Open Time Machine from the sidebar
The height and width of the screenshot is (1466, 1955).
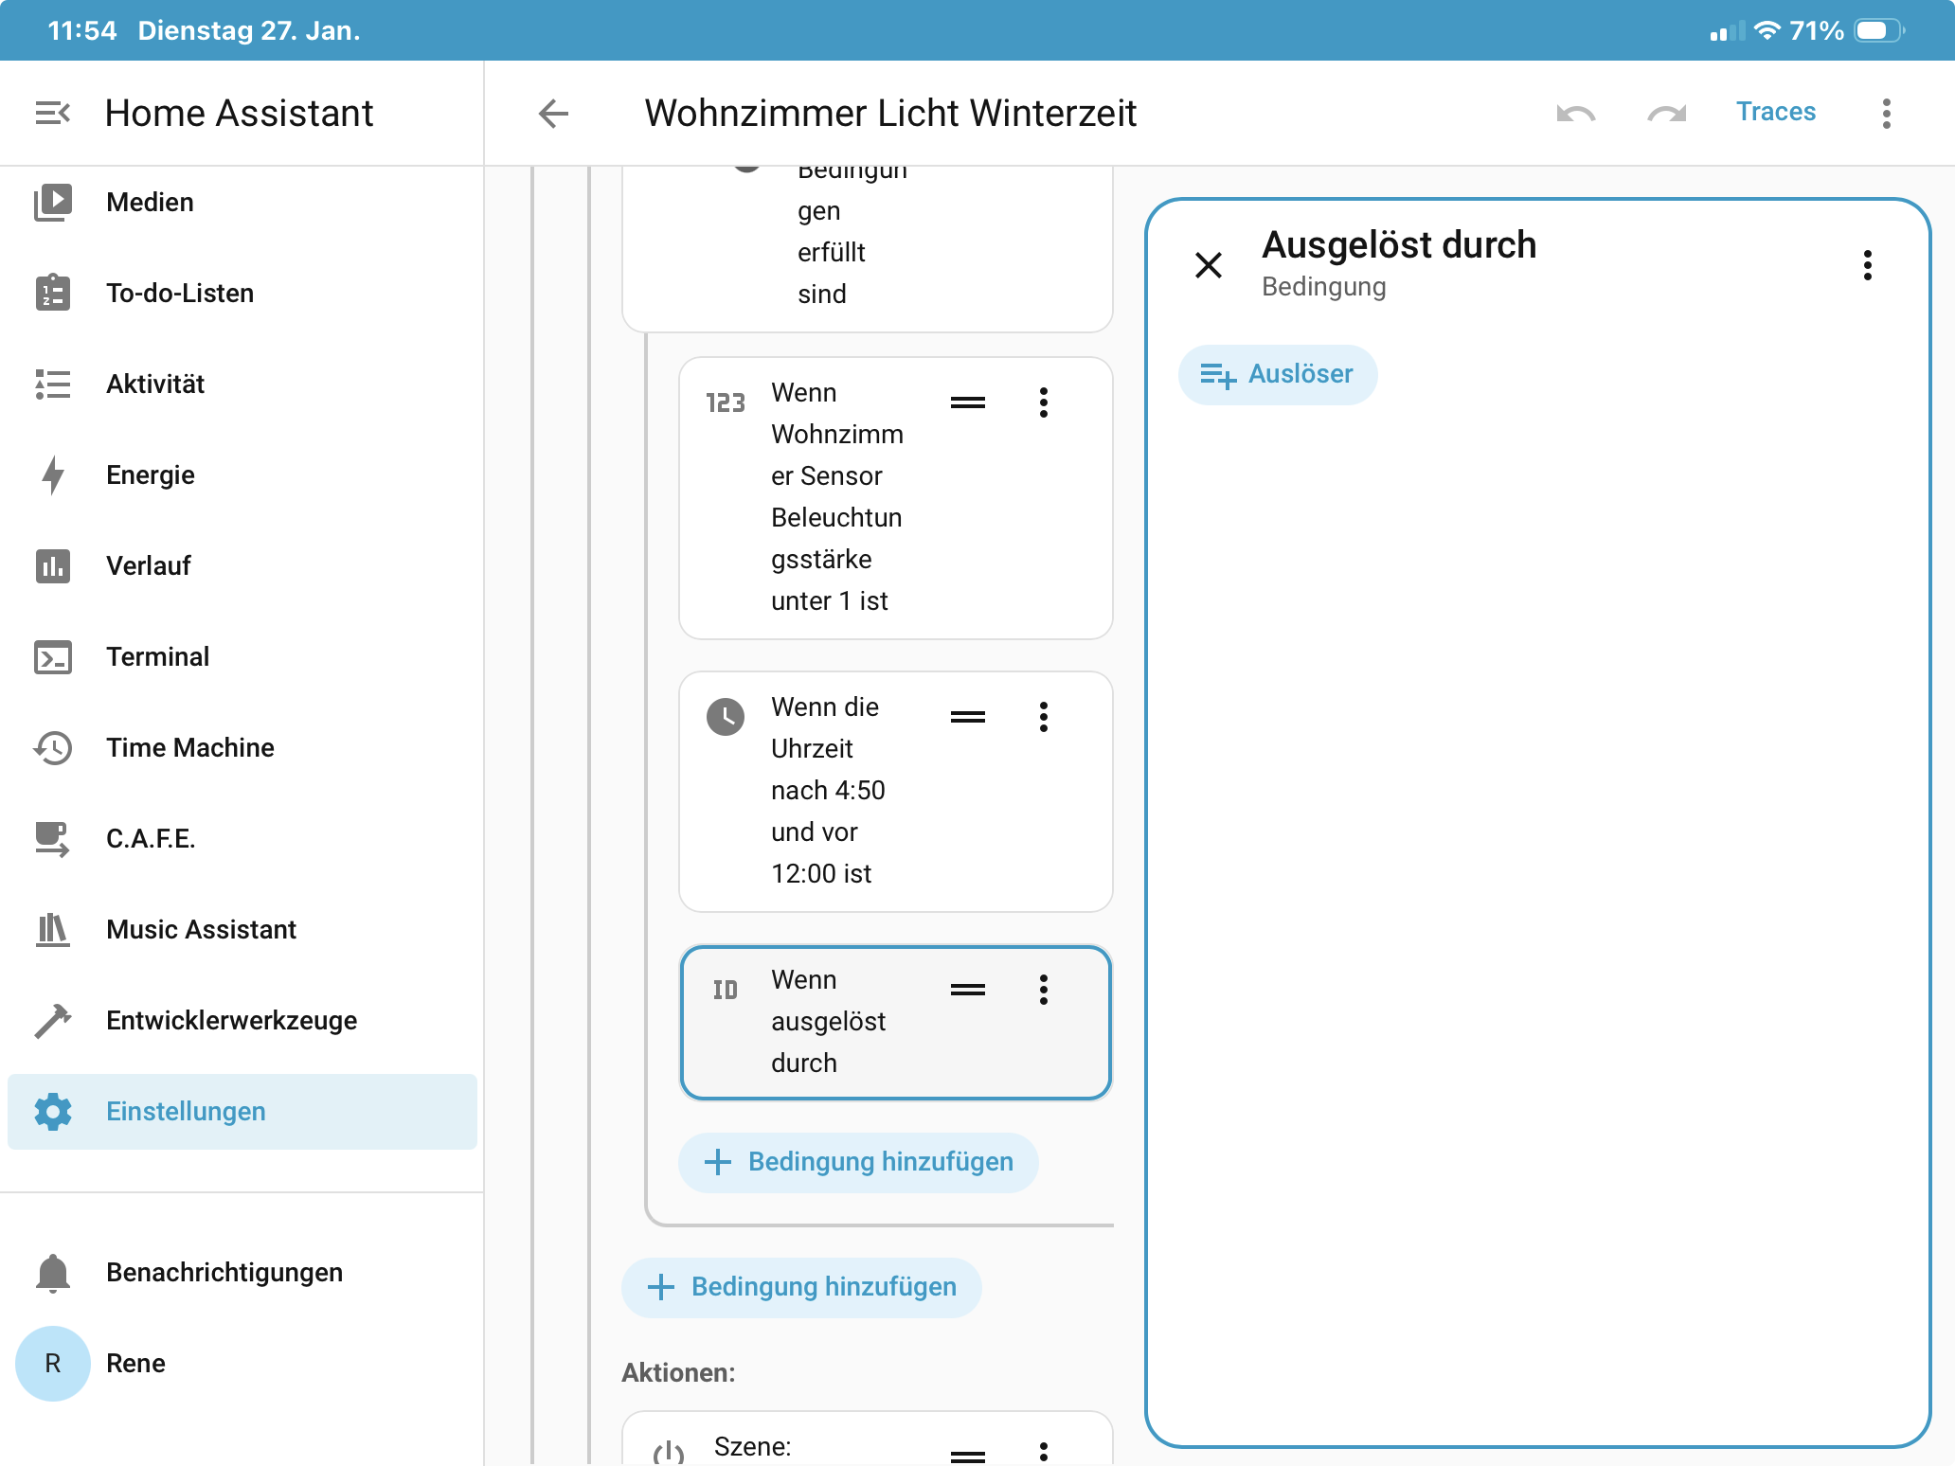[x=189, y=748]
